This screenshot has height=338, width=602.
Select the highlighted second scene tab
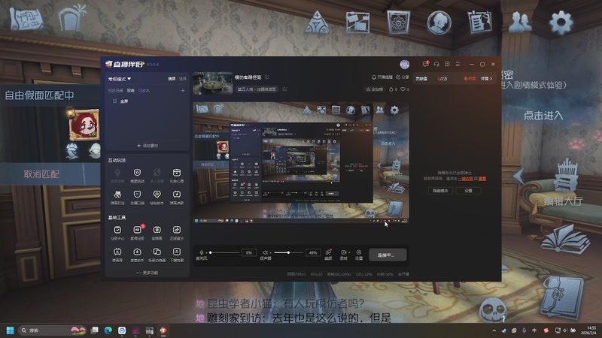[x=130, y=91]
